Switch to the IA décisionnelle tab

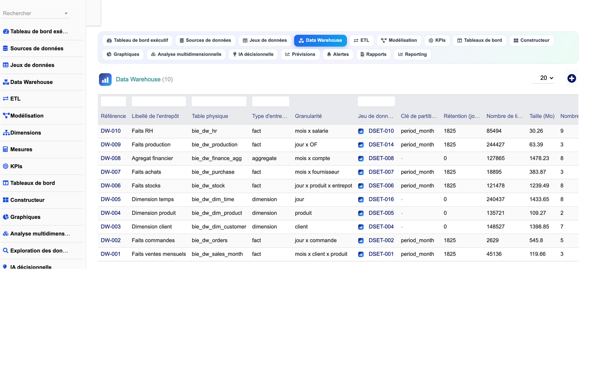click(x=253, y=54)
